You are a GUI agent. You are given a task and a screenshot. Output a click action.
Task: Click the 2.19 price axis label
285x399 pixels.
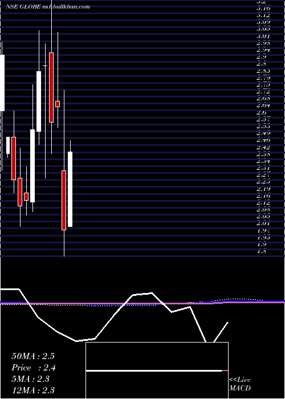[x=263, y=189]
